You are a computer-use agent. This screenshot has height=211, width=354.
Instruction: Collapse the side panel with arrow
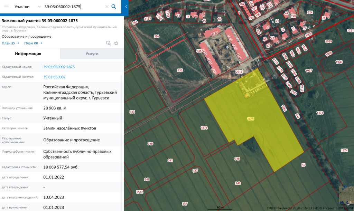tap(126, 7)
